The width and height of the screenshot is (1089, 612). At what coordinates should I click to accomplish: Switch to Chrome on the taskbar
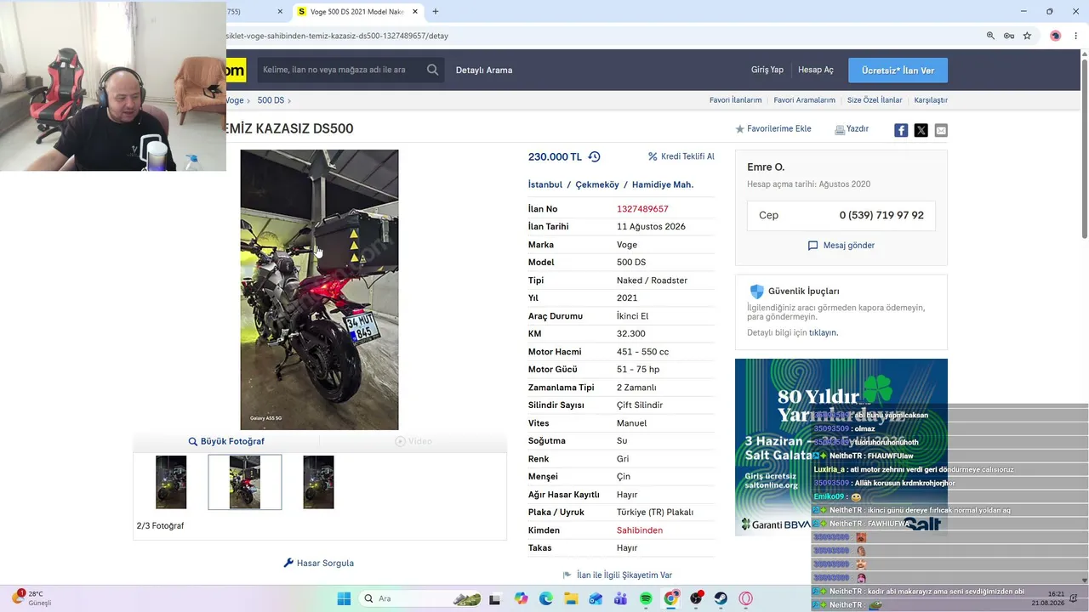pyautogui.click(x=671, y=598)
